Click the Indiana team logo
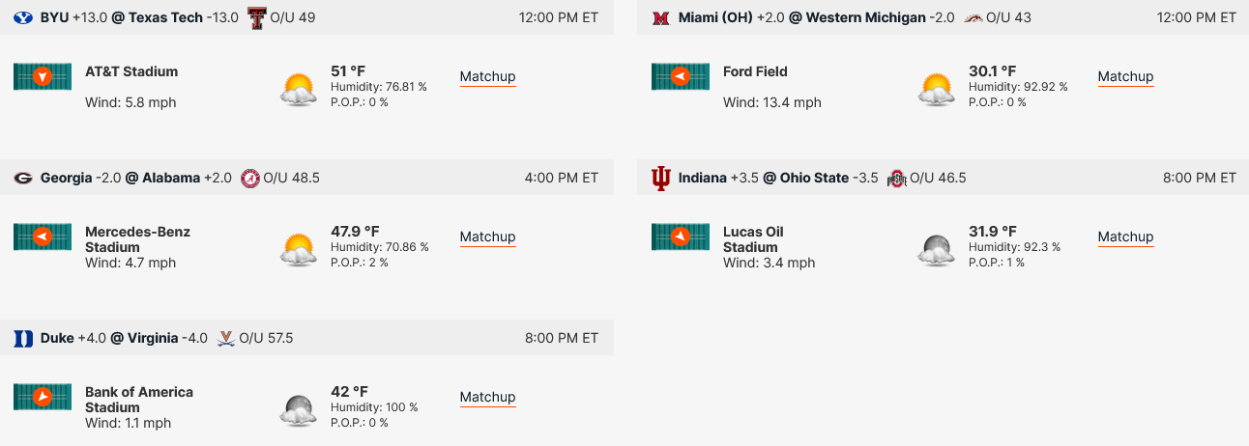 (x=661, y=178)
